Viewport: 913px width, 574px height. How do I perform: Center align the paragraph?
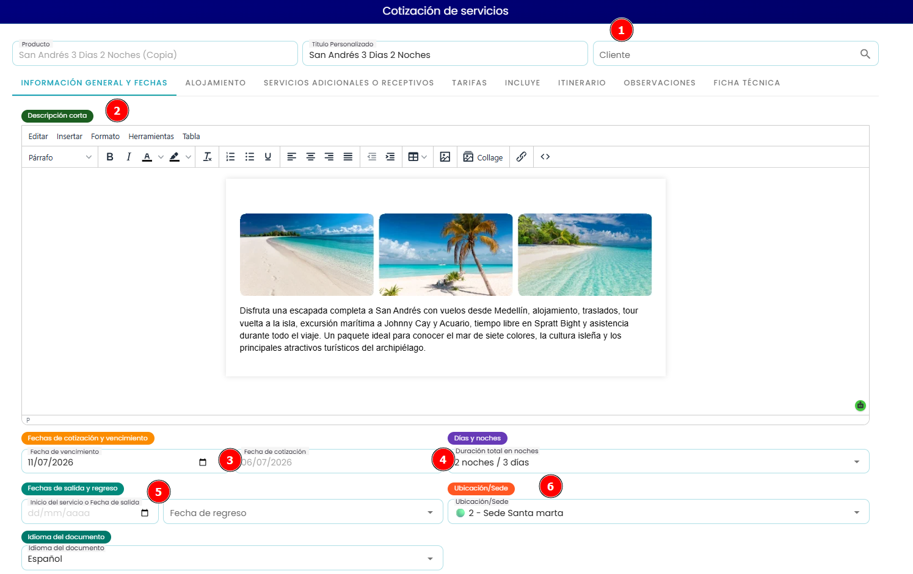310,157
